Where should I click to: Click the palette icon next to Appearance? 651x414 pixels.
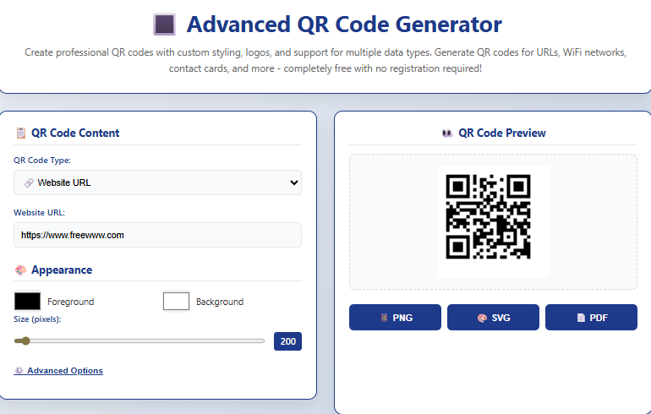pos(20,270)
